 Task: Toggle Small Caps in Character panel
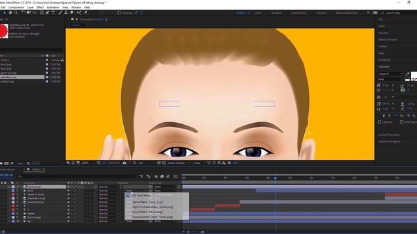tap(402, 116)
